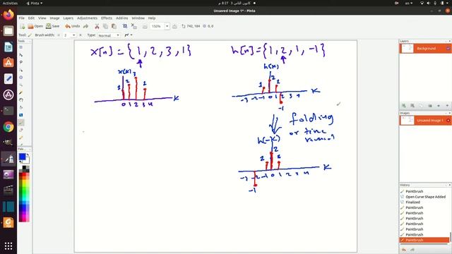Select 'Open Curve Shape Added' history entry

click(424, 197)
